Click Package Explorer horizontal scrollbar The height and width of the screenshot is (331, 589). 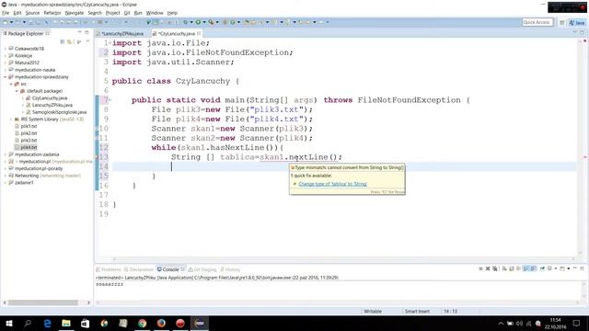point(43,302)
